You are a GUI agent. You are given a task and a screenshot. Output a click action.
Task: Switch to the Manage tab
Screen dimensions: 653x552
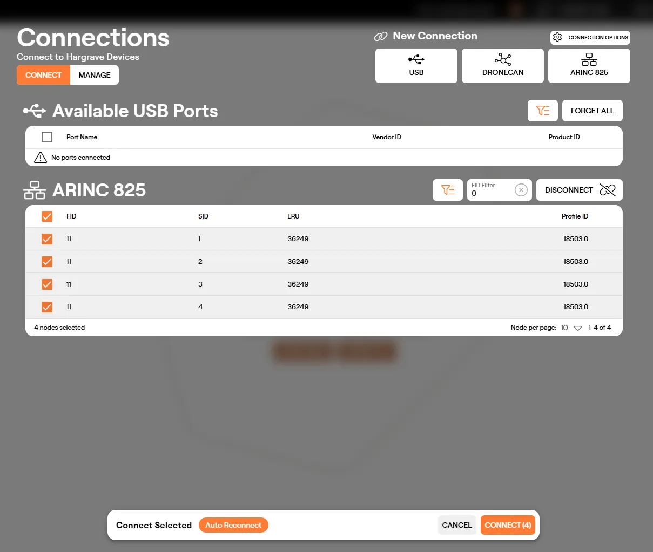95,75
